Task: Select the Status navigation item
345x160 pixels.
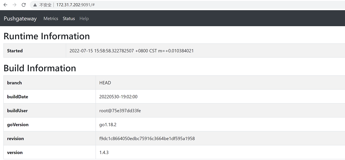Action: click(x=69, y=18)
